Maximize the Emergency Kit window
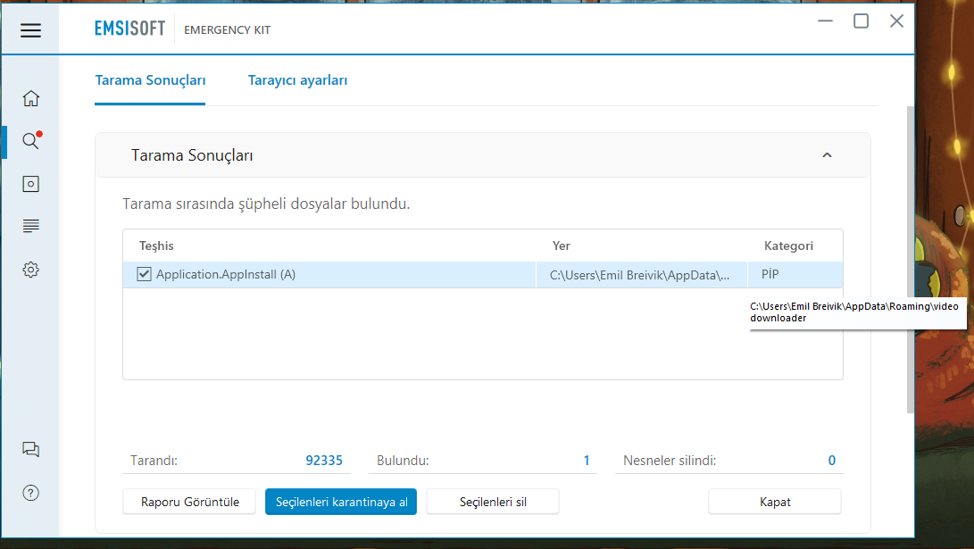Screen dimensions: 974x549 point(861,21)
